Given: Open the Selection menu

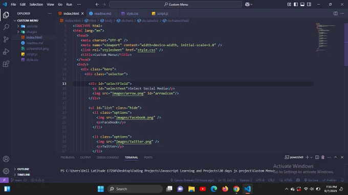Looking at the screenshot, I should tap(36, 5).
